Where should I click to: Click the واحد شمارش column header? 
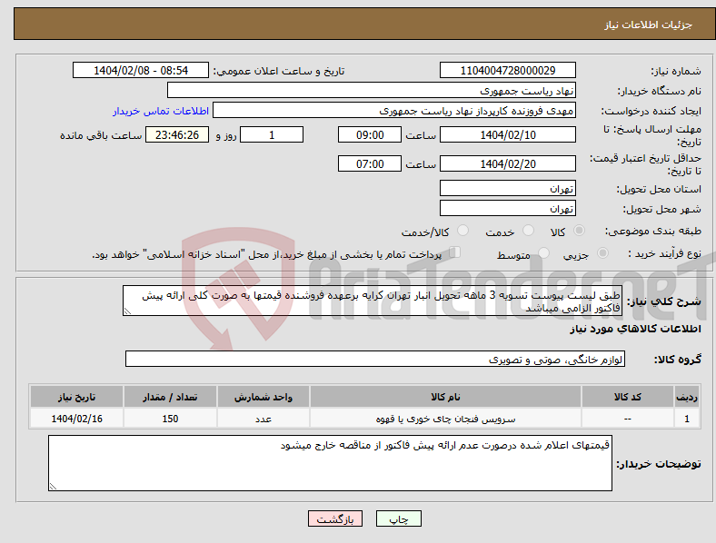[x=264, y=397]
